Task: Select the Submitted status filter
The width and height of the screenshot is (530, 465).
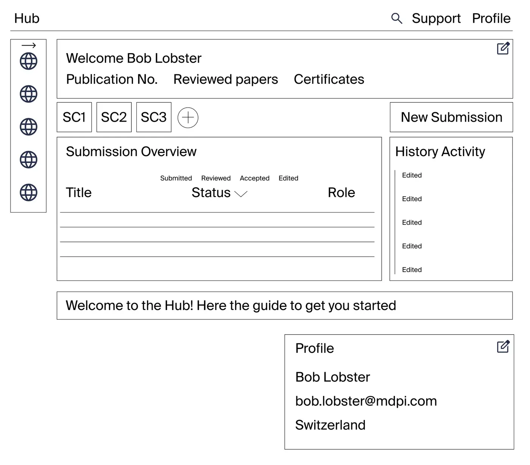Action: [176, 178]
